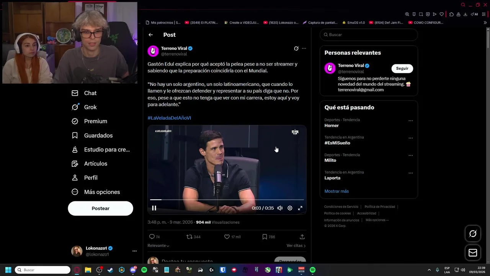Open options for #EsMiSueño trend
Screen dimensions: 490x276
[410, 138]
